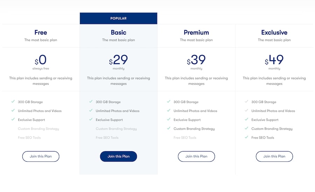Image resolution: width=315 pixels, height=192 pixels.
Task: Click the Custom Branding Strategy checkmark in Premium
Action: (x=169, y=128)
